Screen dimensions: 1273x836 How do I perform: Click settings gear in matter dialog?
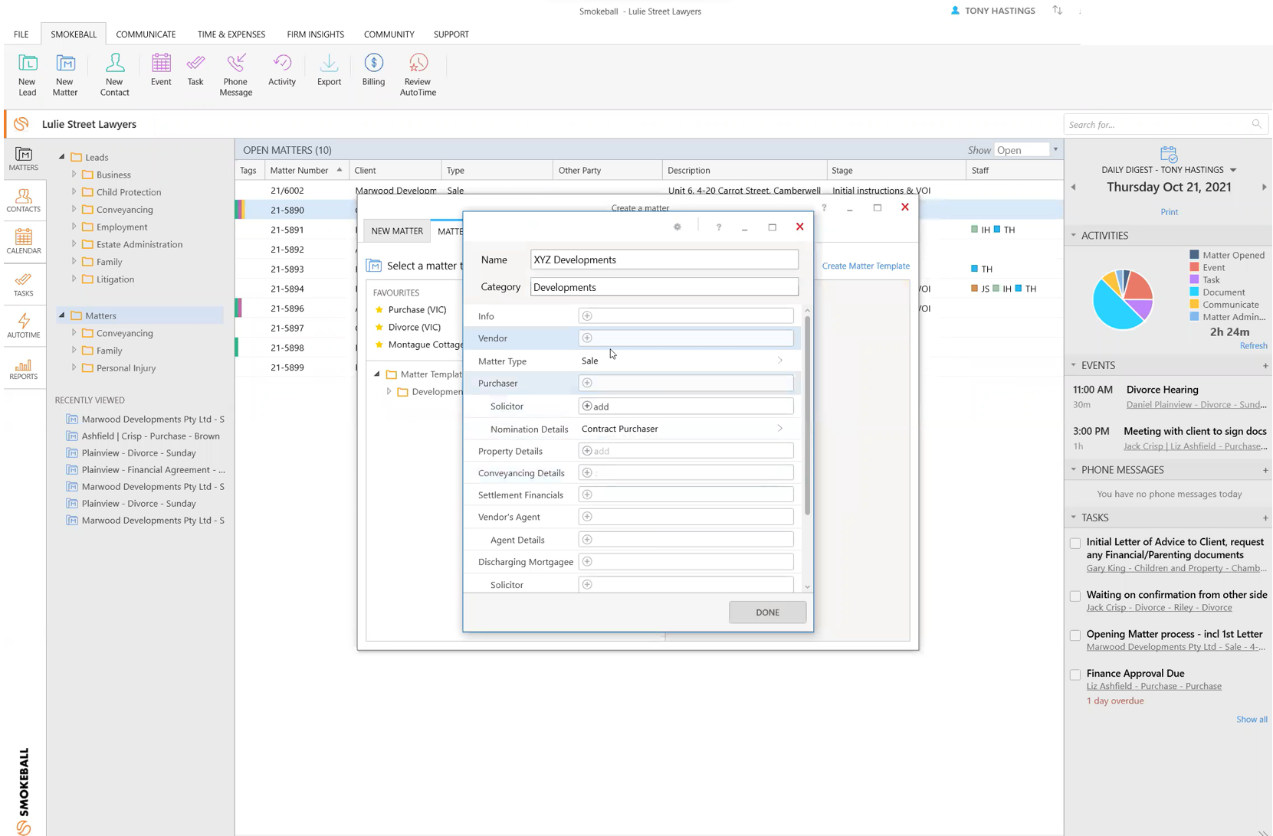(678, 227)
